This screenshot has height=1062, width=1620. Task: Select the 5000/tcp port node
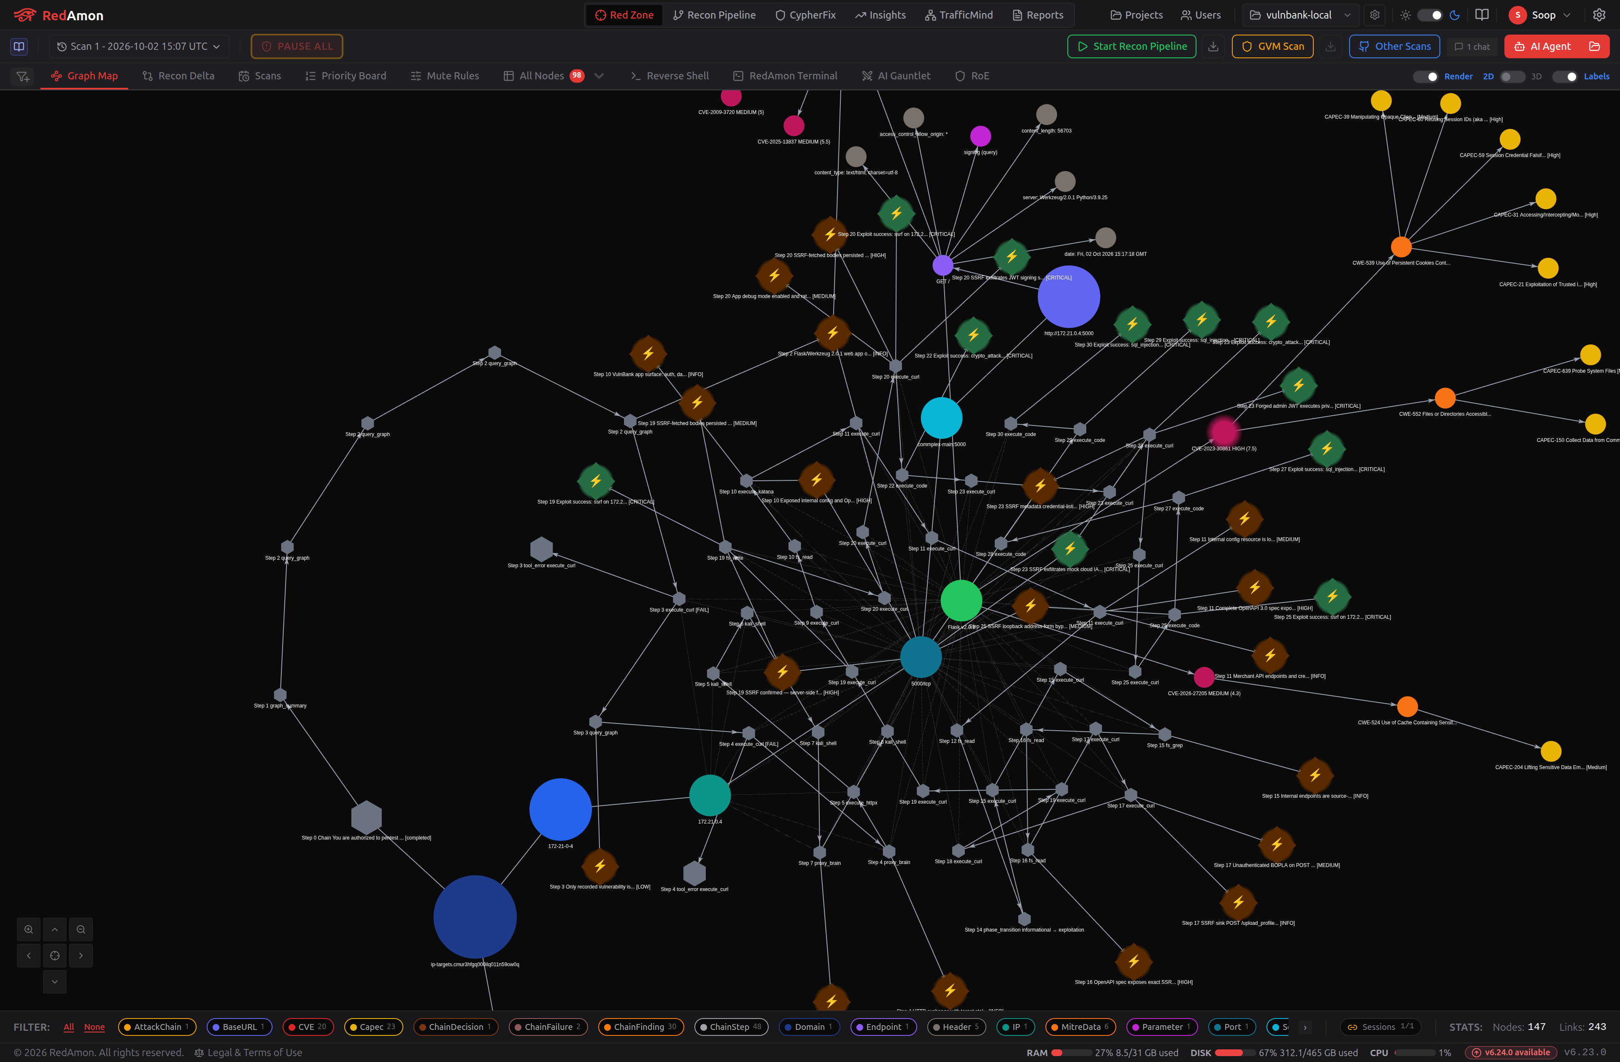pos(921,657)
